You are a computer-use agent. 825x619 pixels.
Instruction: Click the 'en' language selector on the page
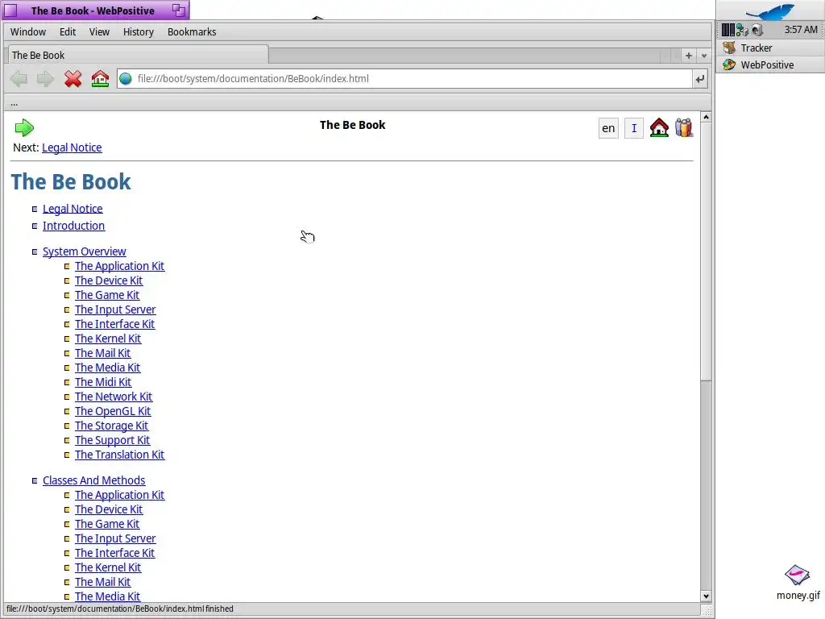(x=608, y=128)
